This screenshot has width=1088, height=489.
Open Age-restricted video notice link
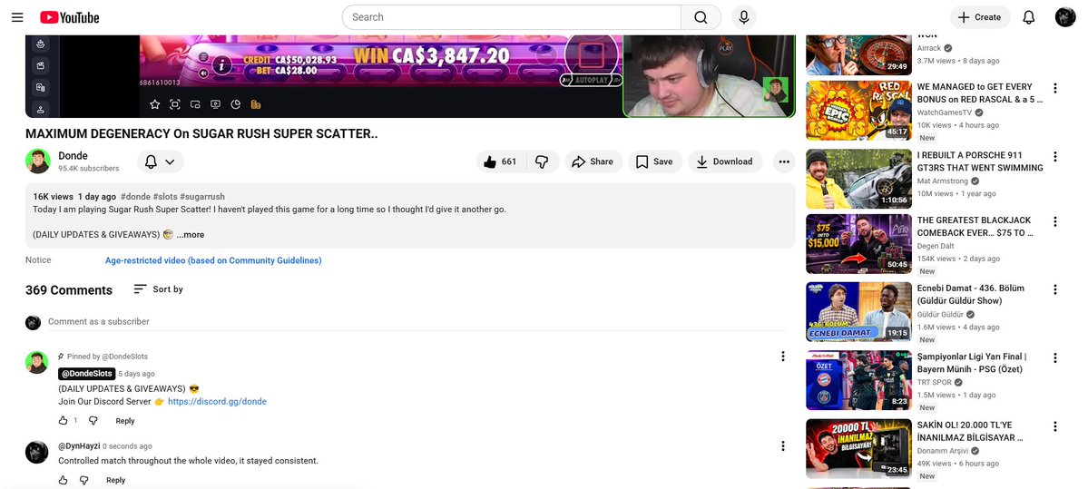click(213, 260)
